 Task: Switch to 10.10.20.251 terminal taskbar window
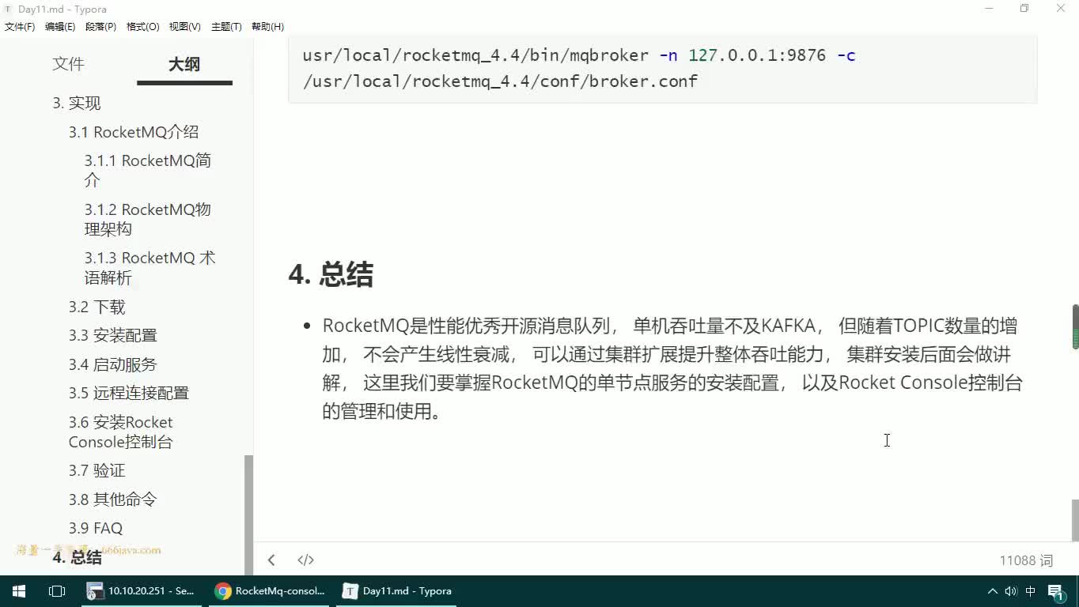(142, 591)
